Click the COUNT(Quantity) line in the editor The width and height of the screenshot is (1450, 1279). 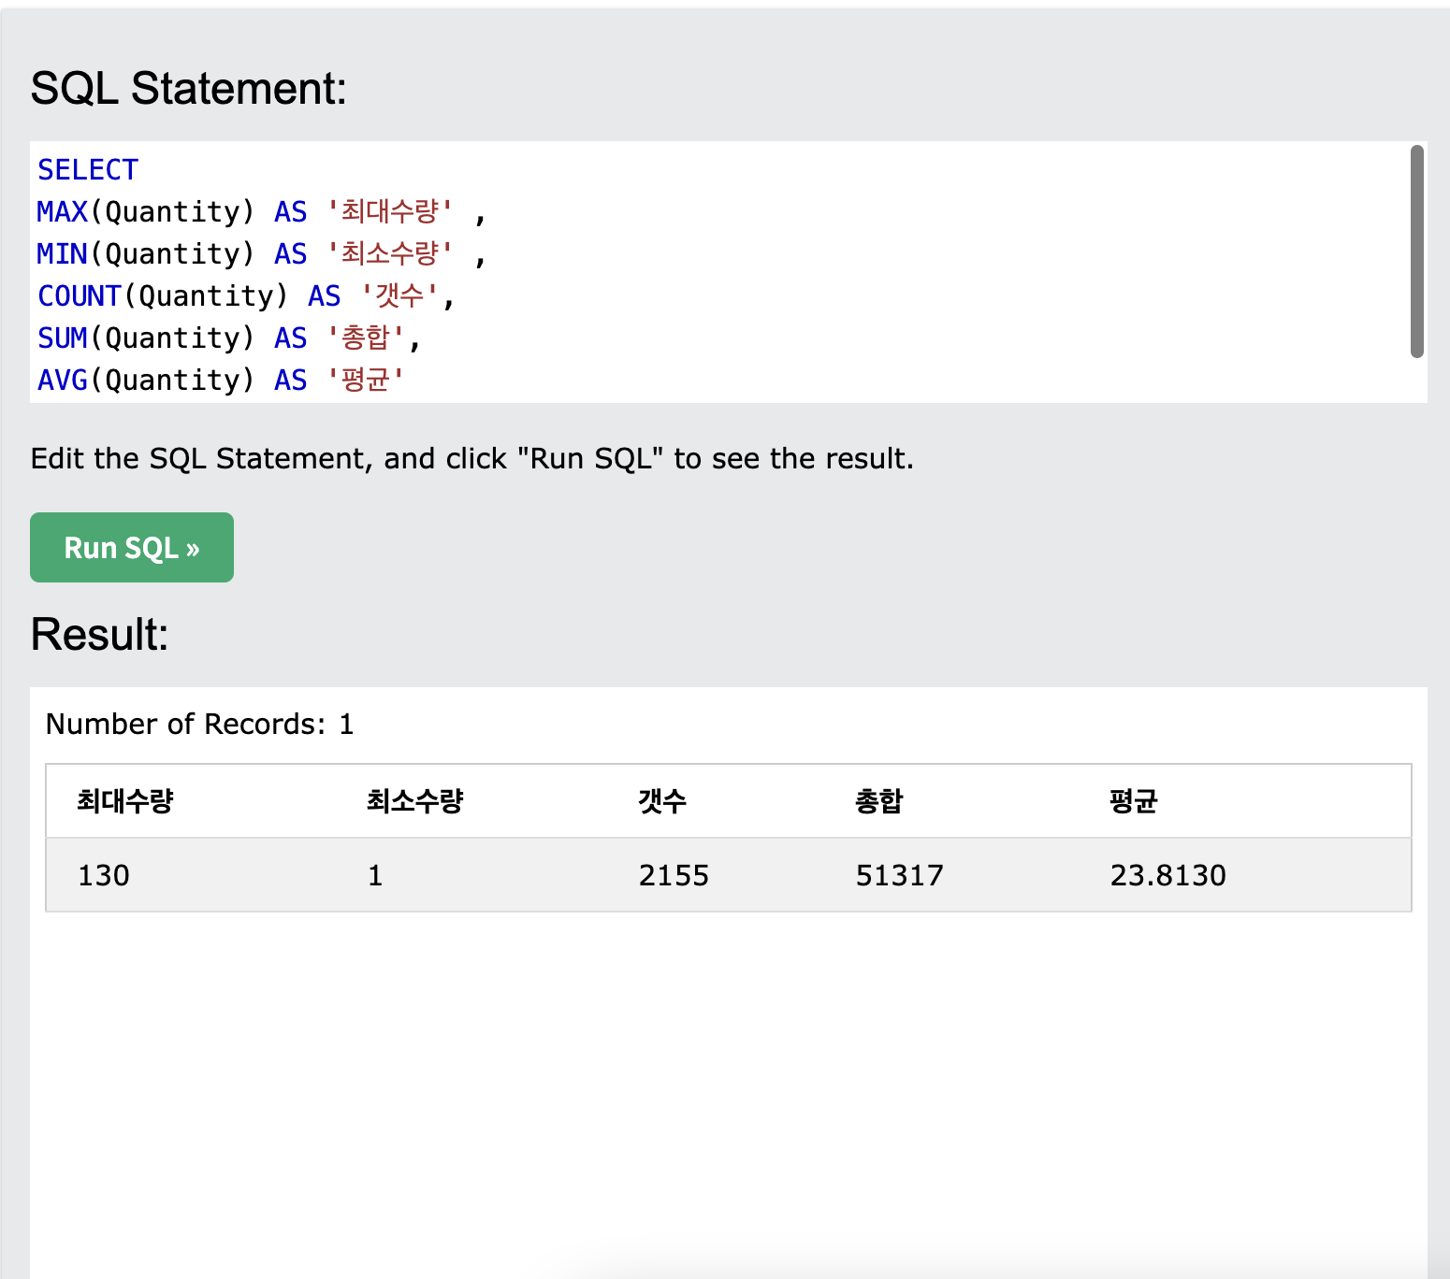[x=246, y=296]
